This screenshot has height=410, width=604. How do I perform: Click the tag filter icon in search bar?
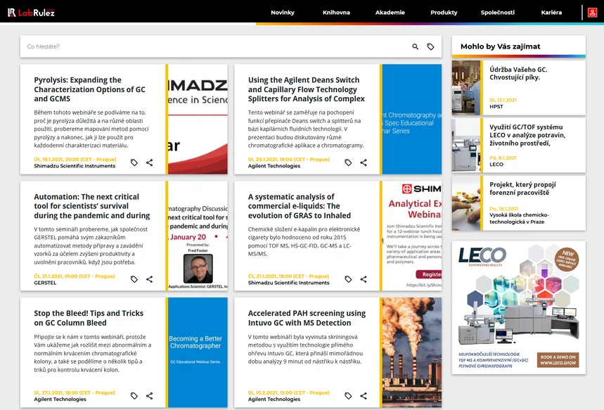[x=430, y=46]
